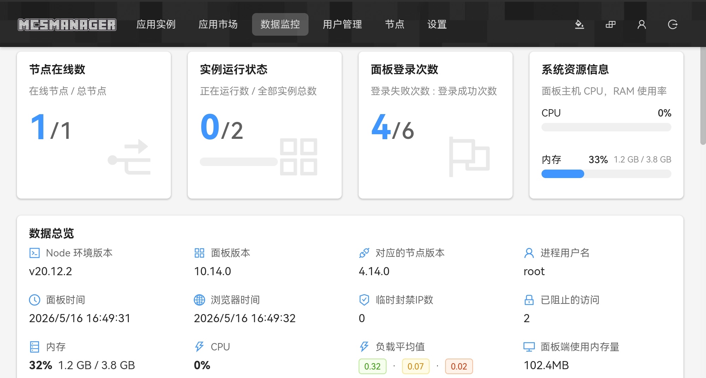Click the theme paint bucket icon
The width and height of the screenshot is (706, 378).
[579, 24]
